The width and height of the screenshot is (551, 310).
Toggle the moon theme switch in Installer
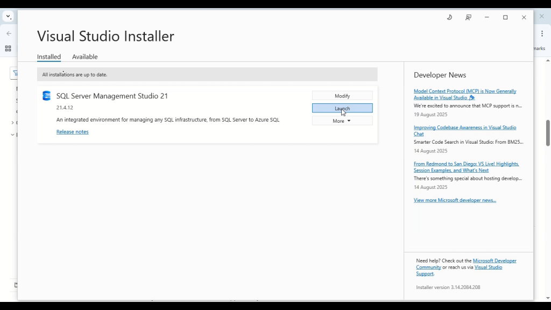(449, 17)
